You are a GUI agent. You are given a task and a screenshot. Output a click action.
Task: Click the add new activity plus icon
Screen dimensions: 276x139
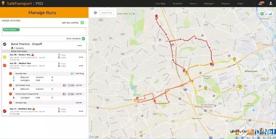(x=82, y=23)
